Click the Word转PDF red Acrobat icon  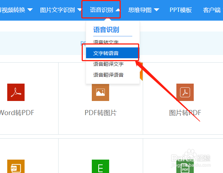coord(16,92)
